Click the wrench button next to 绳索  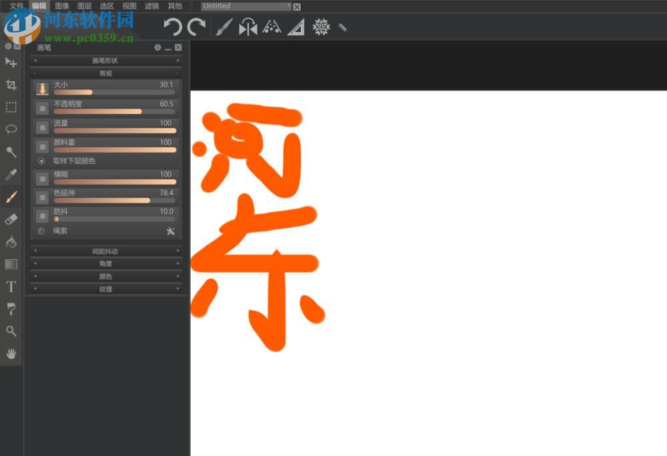171,231
